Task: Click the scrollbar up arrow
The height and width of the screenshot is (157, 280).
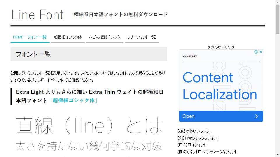Action: click(277, 2)
